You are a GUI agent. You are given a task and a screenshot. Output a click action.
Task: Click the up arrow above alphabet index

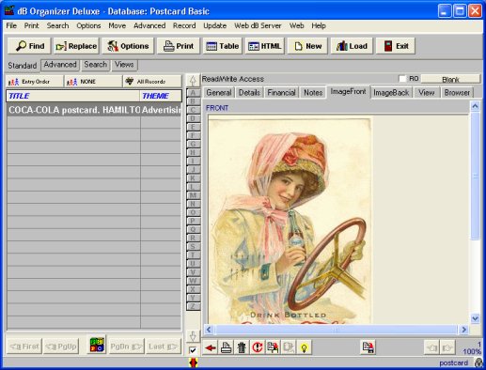[x=193, y=81]
